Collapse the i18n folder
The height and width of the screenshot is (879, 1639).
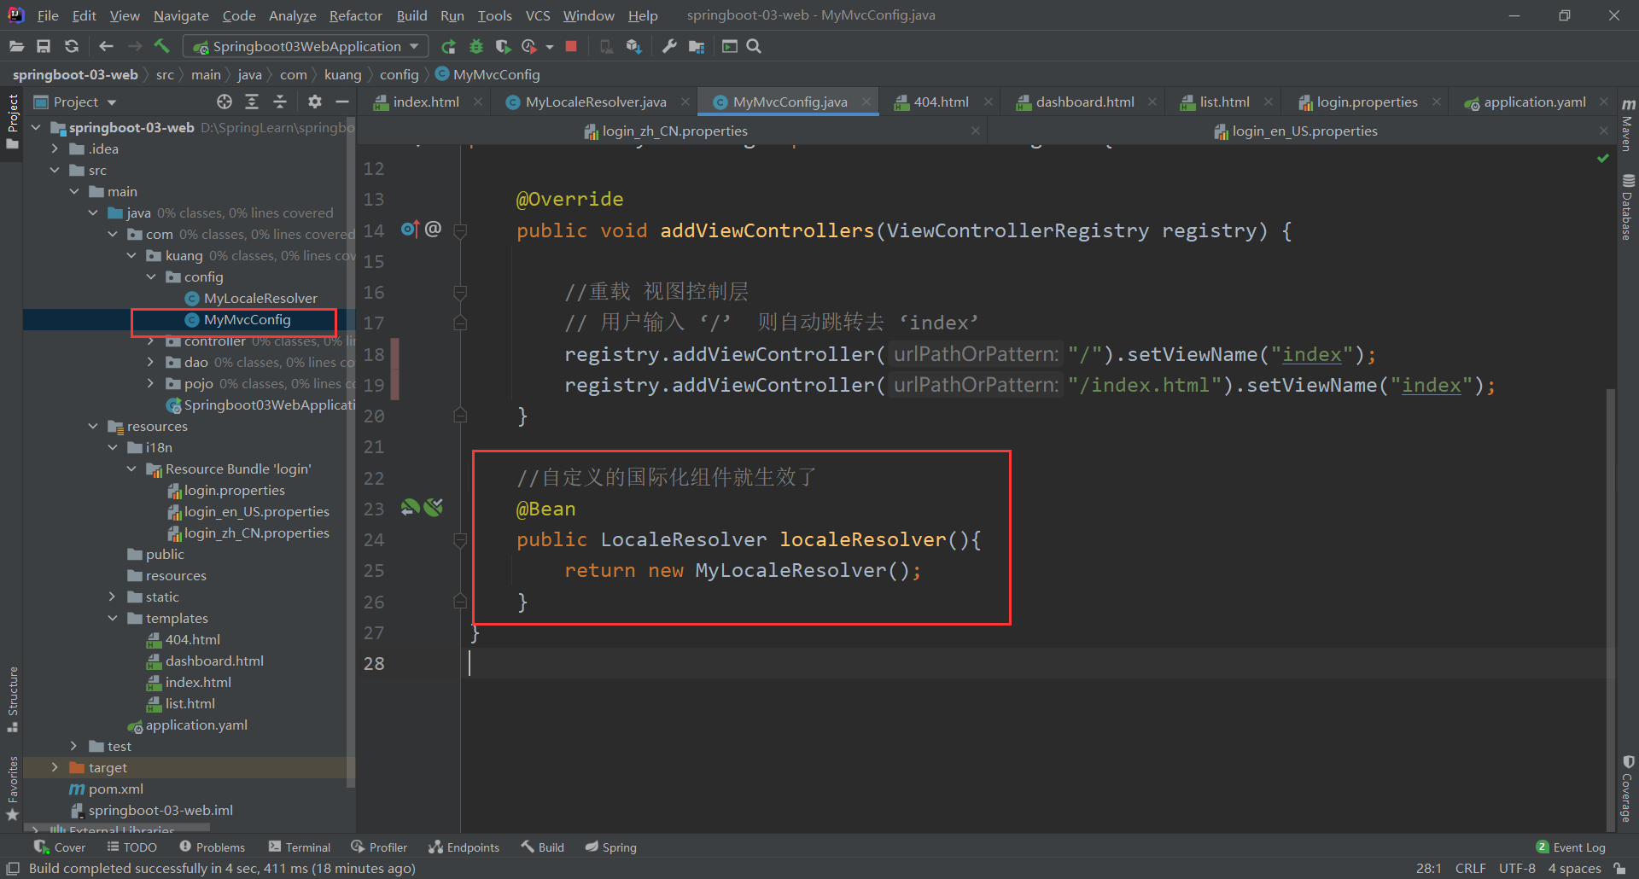pyautogui.click(x=113, y=448)
